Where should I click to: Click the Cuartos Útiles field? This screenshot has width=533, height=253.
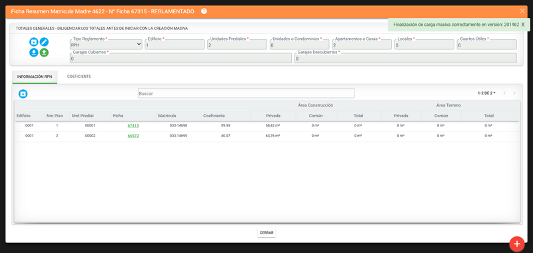coord(487,45)
